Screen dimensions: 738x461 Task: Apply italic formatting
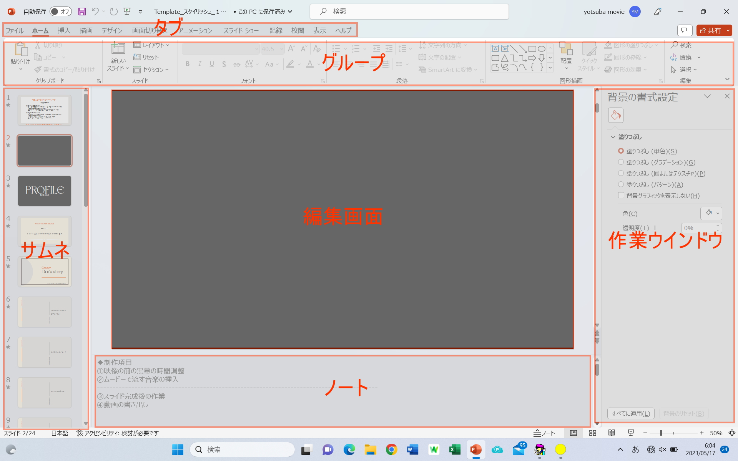click(x=199, y=64)
